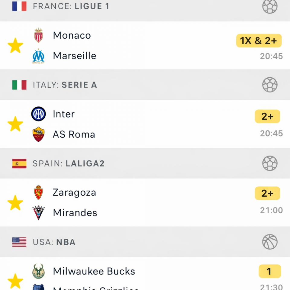Click the soccer ball icon for Ligue 1
Screen dimensions: 290x290
click(270, 6)
